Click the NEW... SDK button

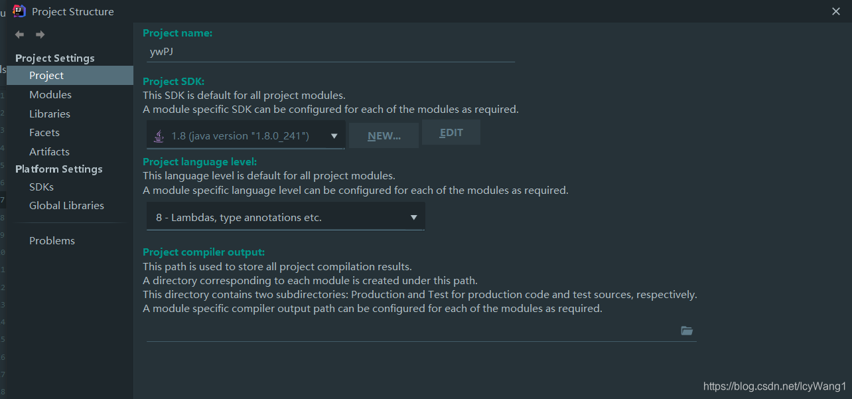coord(384,135)
